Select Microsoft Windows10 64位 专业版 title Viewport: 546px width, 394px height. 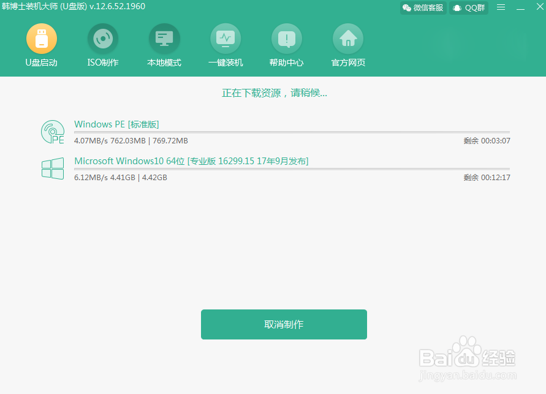pyautogui.click(x=191, y=161)
